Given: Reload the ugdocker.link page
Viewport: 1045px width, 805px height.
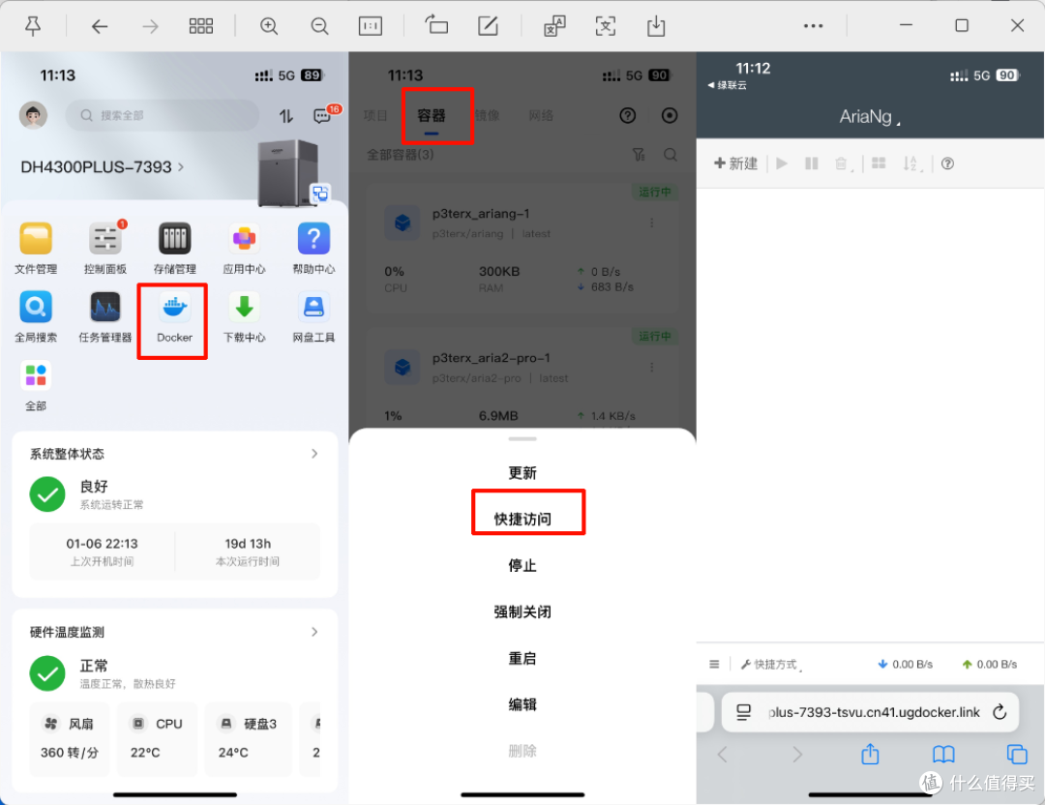Looking at the screenshot, I should tap(999, 712).
